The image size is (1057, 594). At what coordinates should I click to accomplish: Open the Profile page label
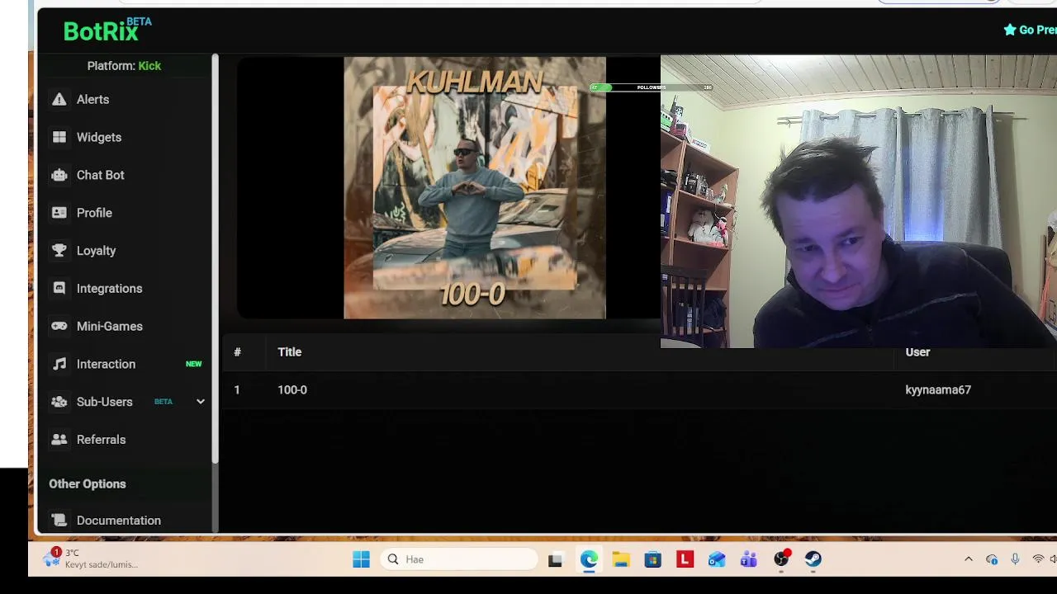coord(94,213)
